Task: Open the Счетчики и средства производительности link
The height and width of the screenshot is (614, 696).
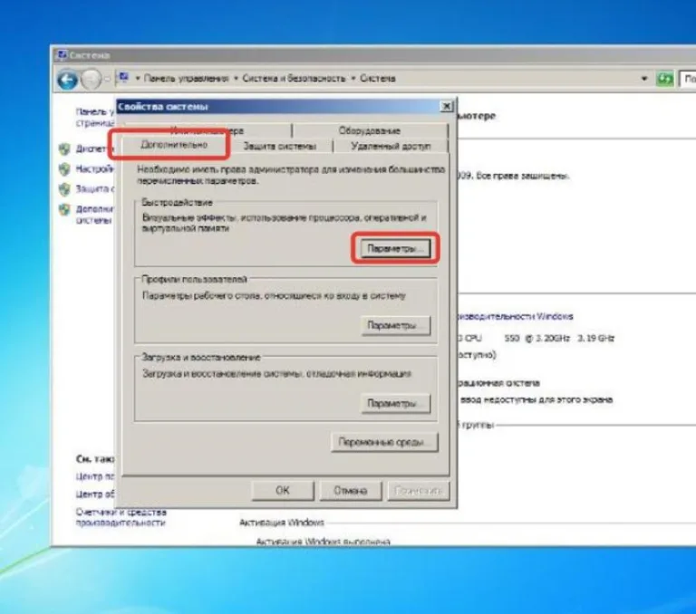Action: pos(121,517)
